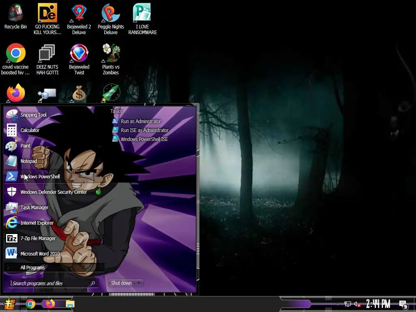Click the network icon in the system tray

point(348,304)
